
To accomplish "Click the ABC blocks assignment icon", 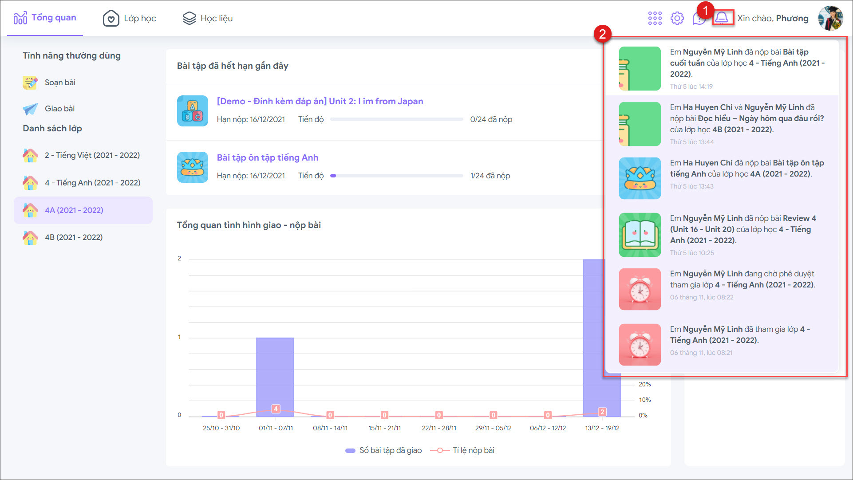I will tap(192, 111).
